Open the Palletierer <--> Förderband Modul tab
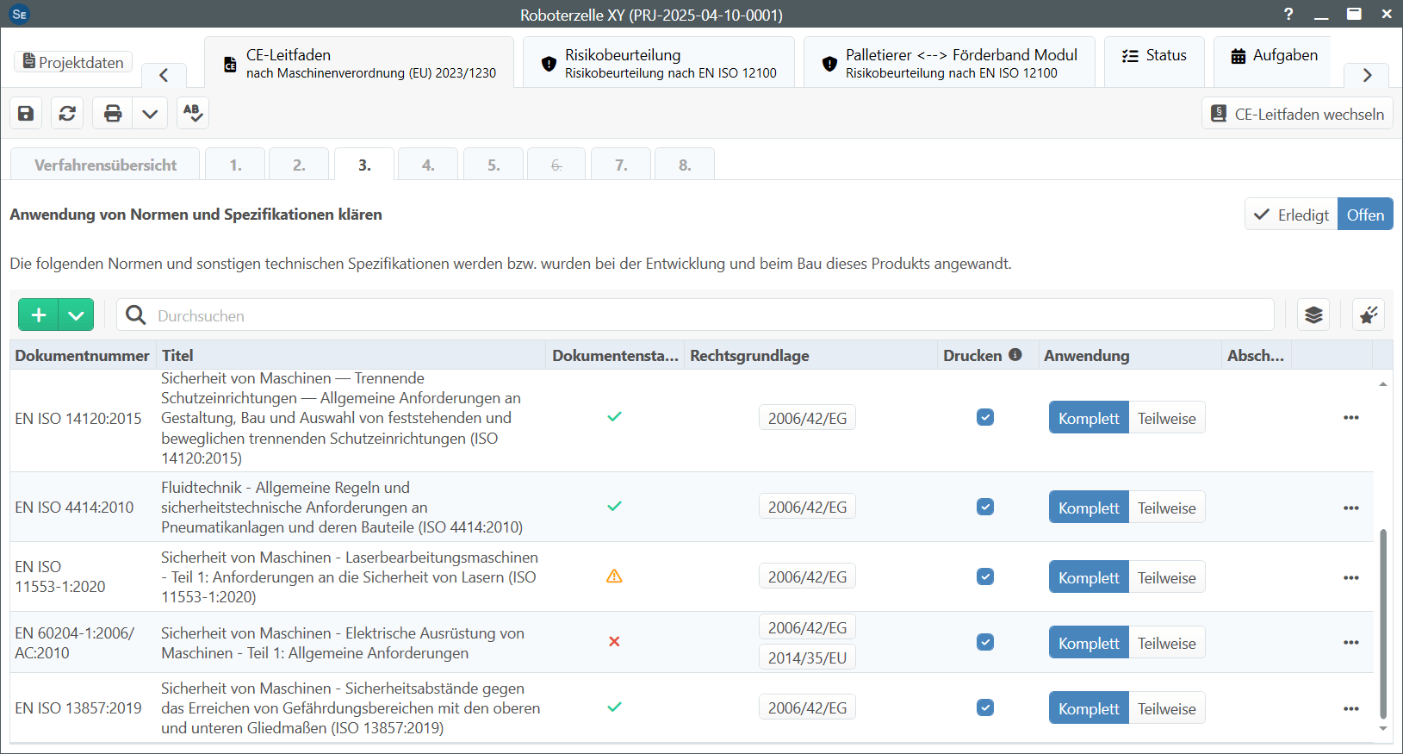This screenshot has width=1403, height=754. click(x=949, y=63)
